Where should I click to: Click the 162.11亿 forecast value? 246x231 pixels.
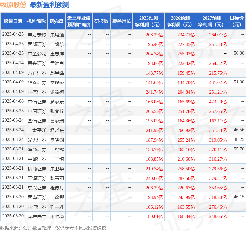tap(218, 121)
